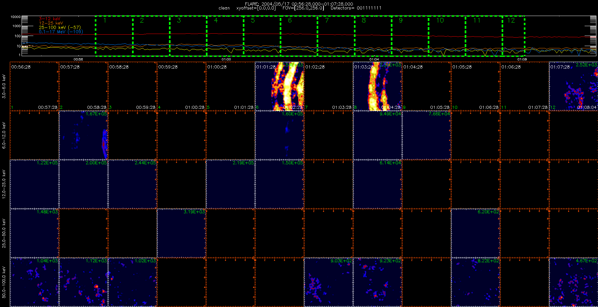
Task: Click the 01:04 time axis tick label
Action: click(x=374, y=59)
